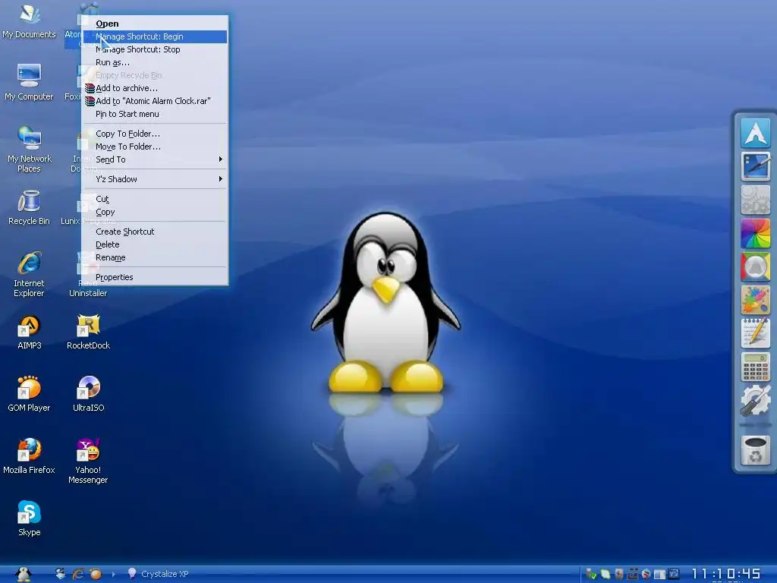
Task: Expand the Send To submenu
Action: pos(155,159)
